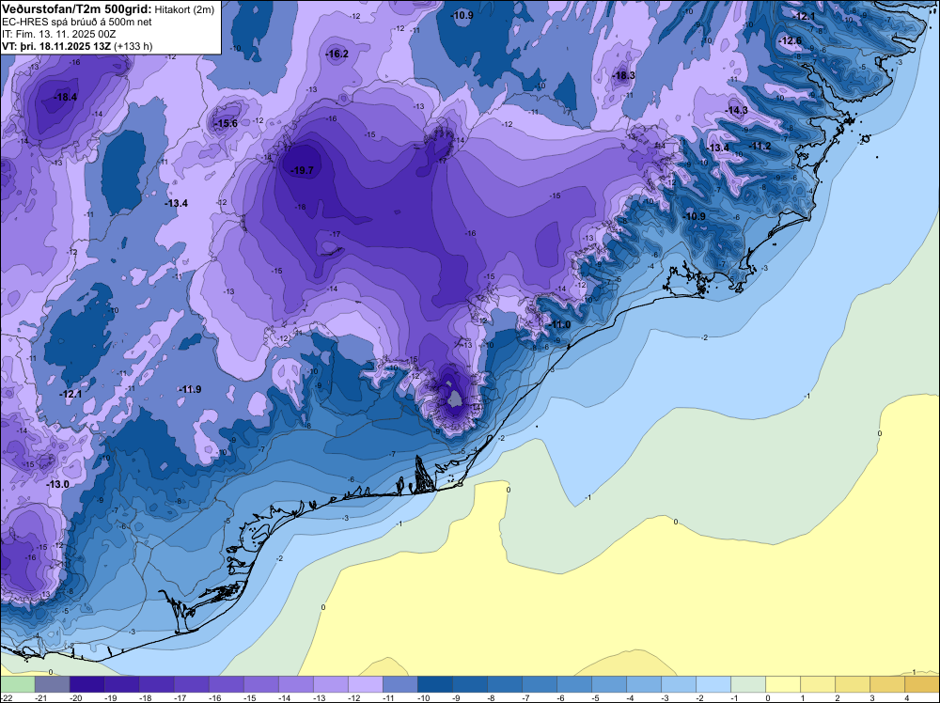Pick the legend swatch labeled -20
940x703 pixels.
coord(86,684)
